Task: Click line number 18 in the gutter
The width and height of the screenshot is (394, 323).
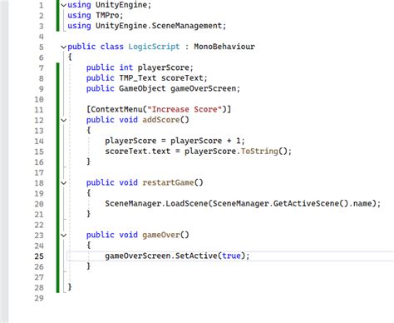Action: (x=39, y=183)
